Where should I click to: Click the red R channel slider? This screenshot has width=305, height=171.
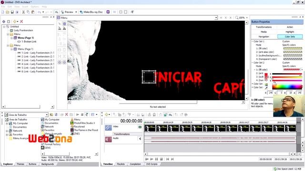[287, 74]
